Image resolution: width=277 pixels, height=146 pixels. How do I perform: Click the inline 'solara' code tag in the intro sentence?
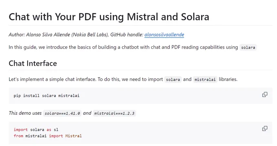(248, 47)
